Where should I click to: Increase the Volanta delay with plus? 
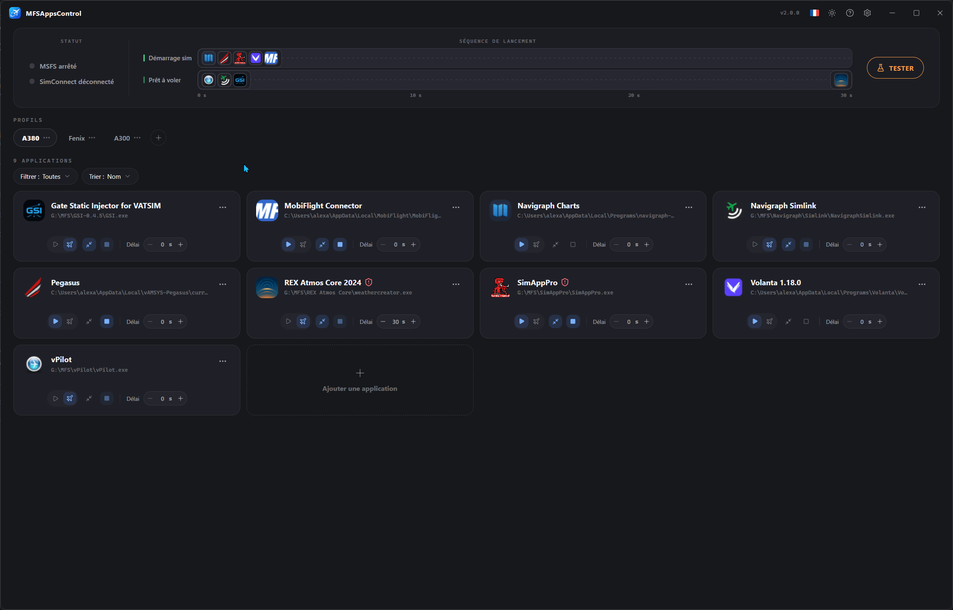(x=880, y=321)
